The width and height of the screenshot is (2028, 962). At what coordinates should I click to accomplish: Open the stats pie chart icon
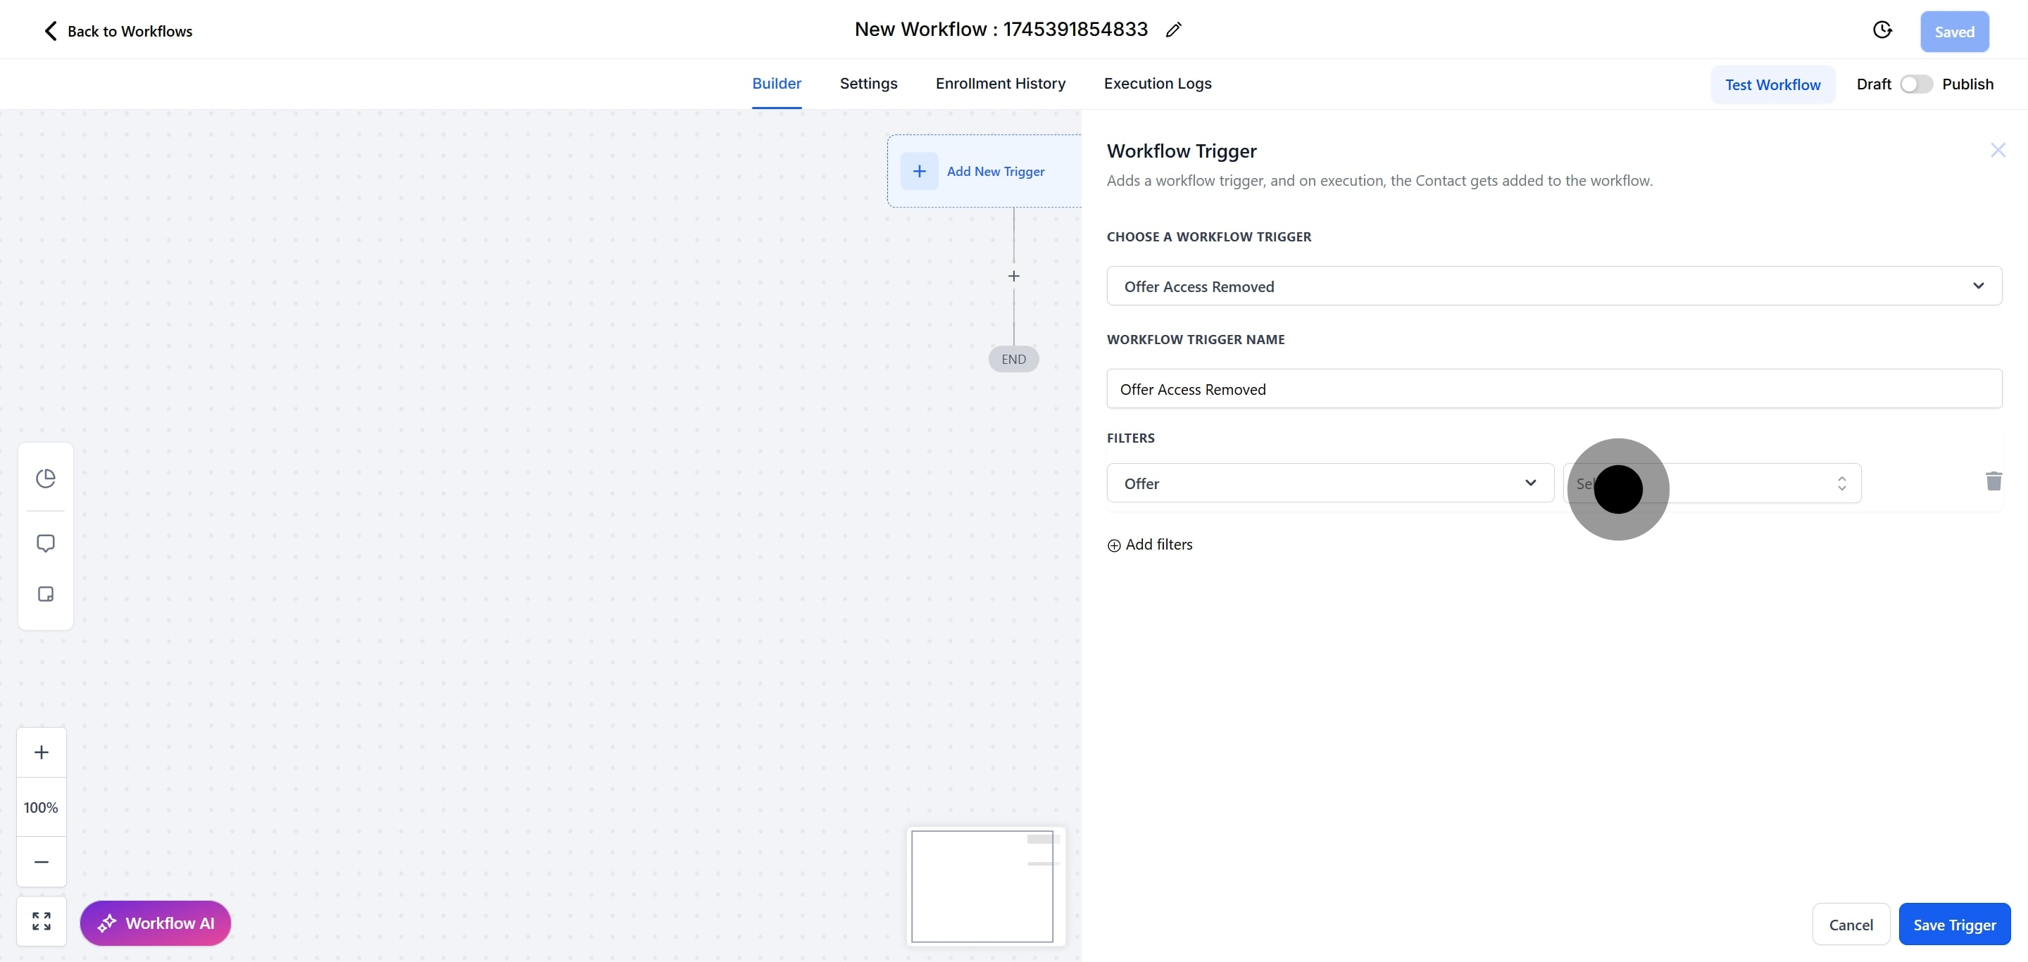point(46,479)
